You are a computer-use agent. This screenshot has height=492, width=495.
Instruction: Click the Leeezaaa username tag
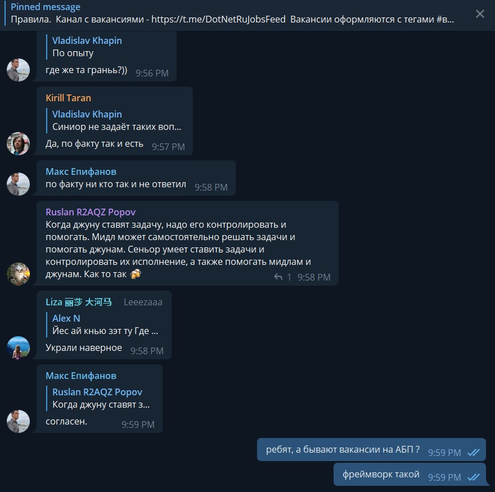[x=143, y=303]
